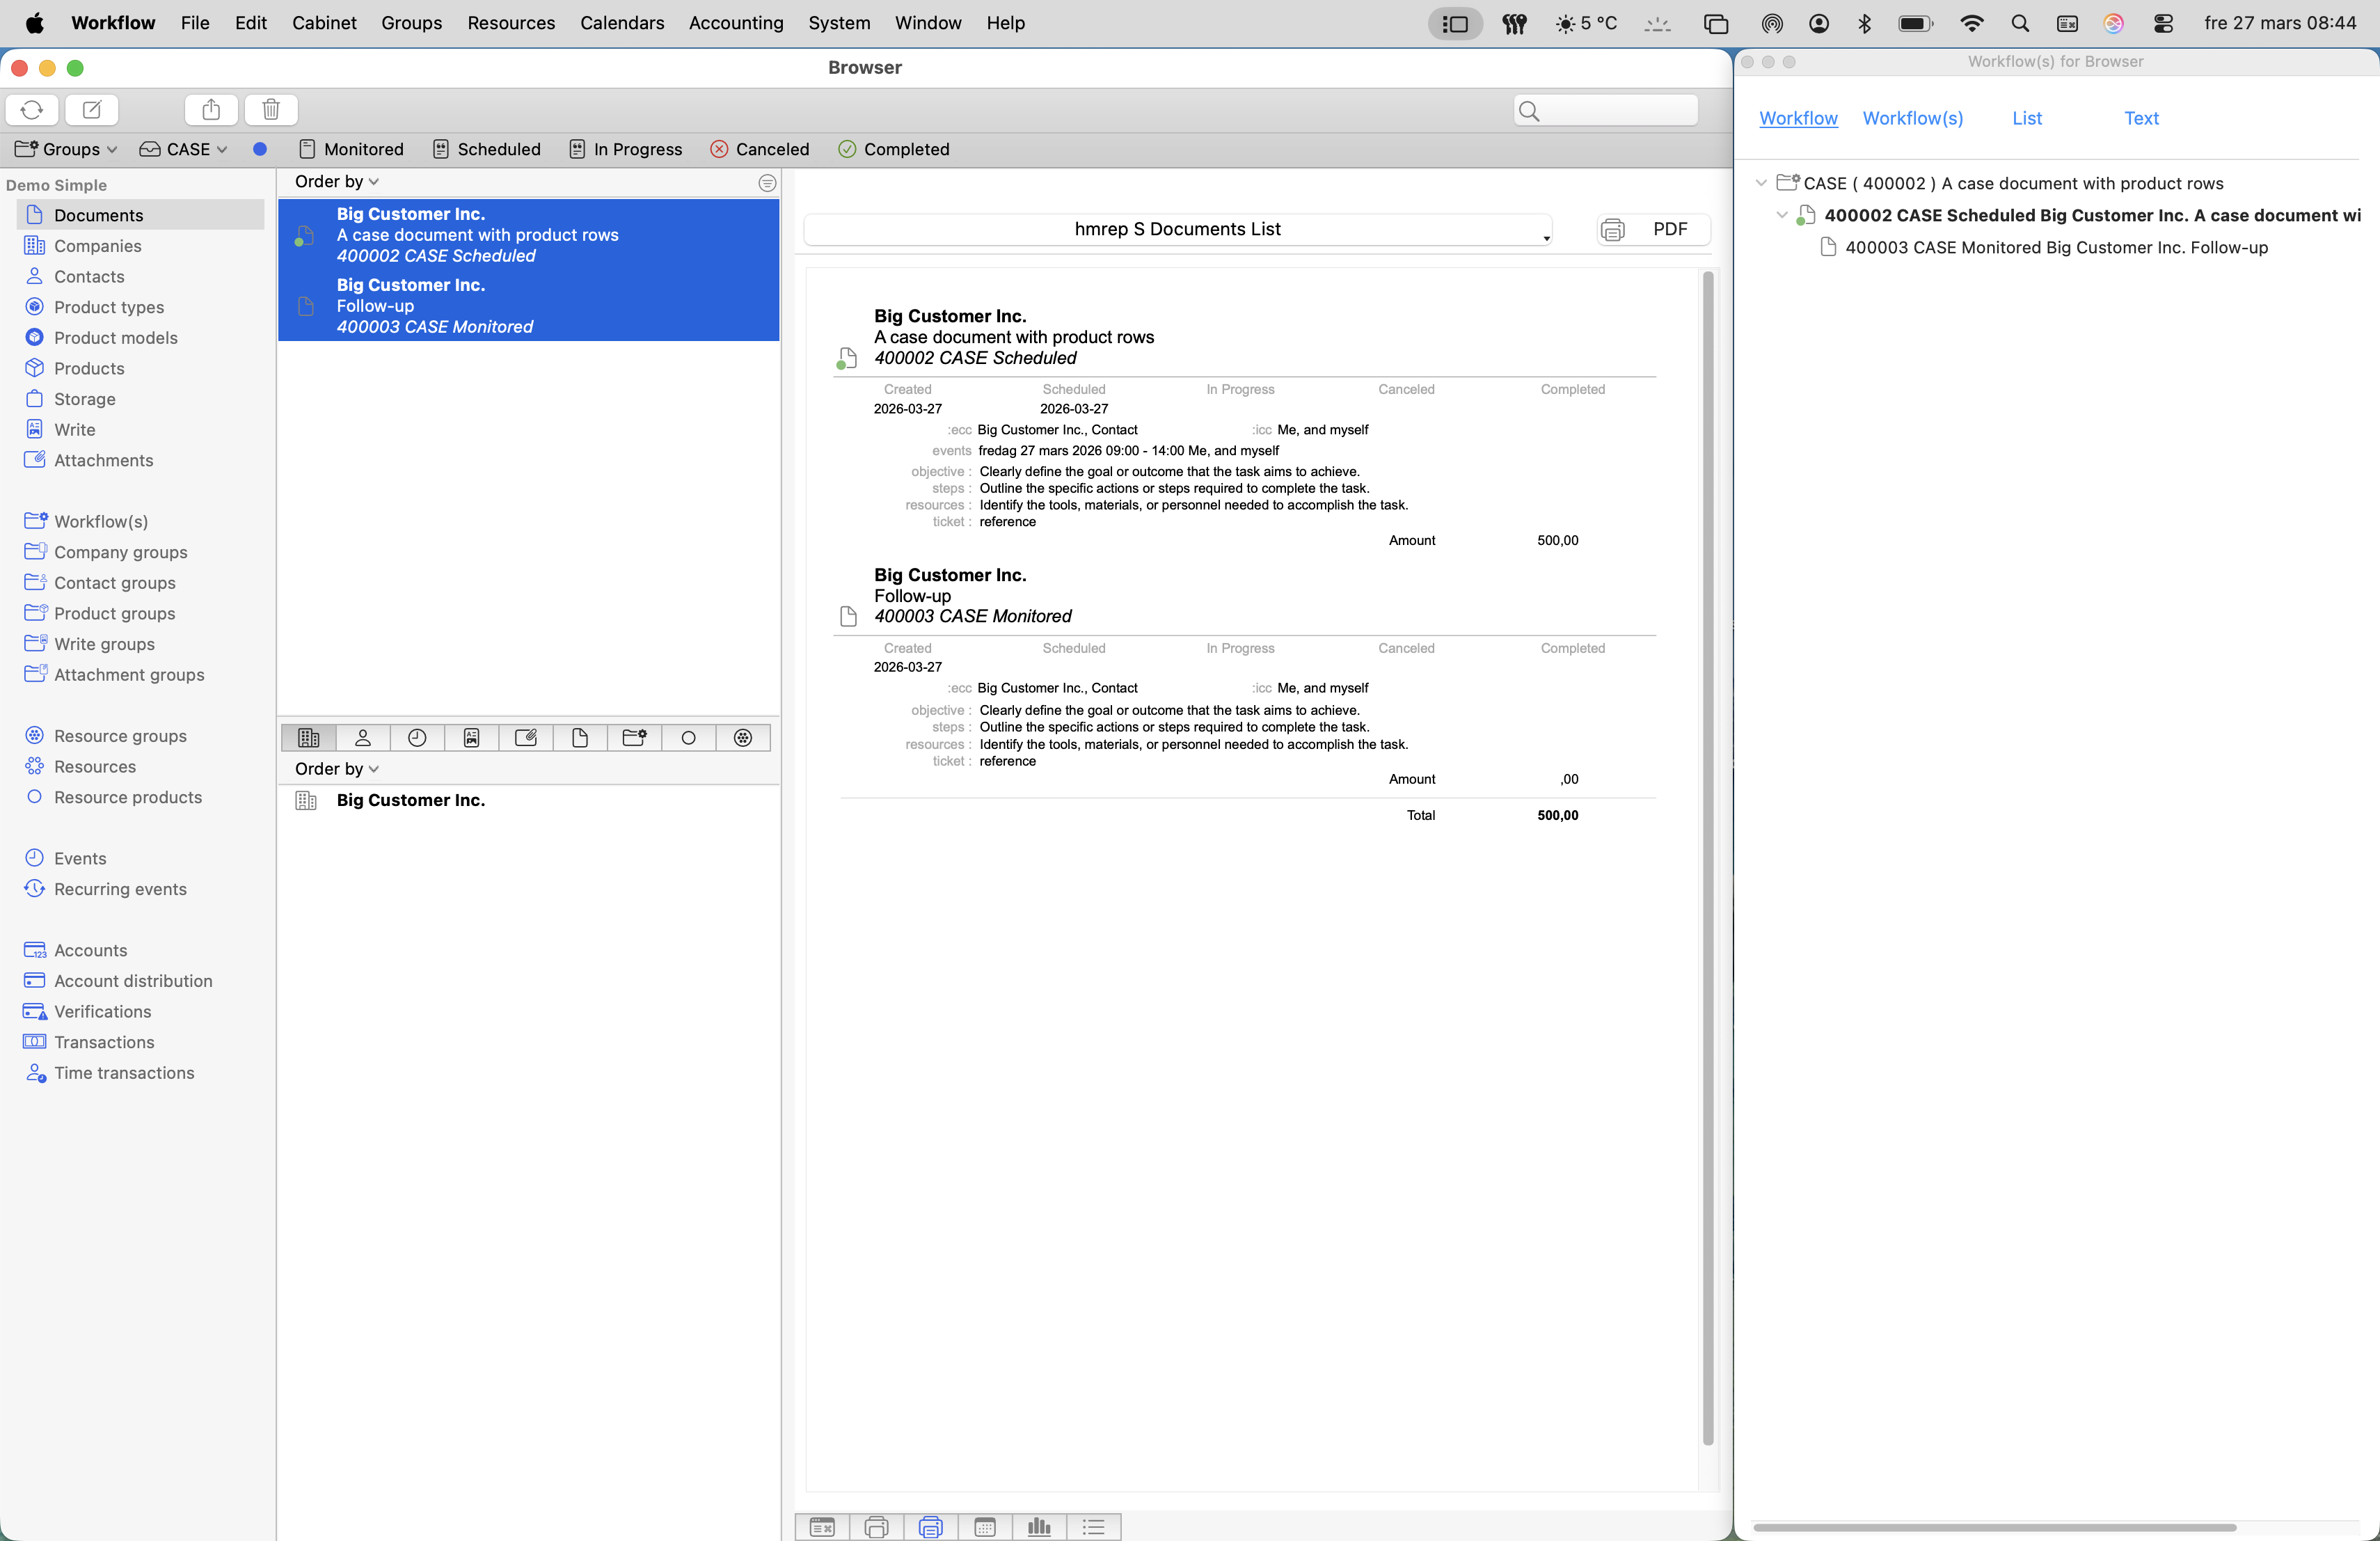Open the Accounting menu
Image resolution: width=2380 pixels, height=1541 pixels.
click(735, 23)
